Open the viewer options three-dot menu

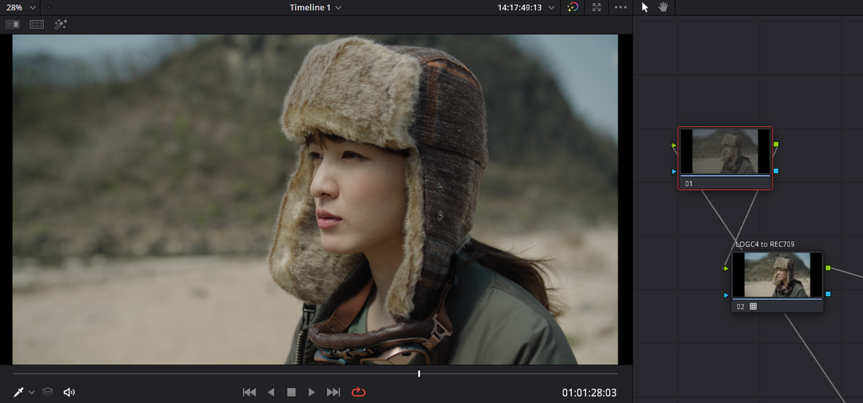(x=621, y=7)
